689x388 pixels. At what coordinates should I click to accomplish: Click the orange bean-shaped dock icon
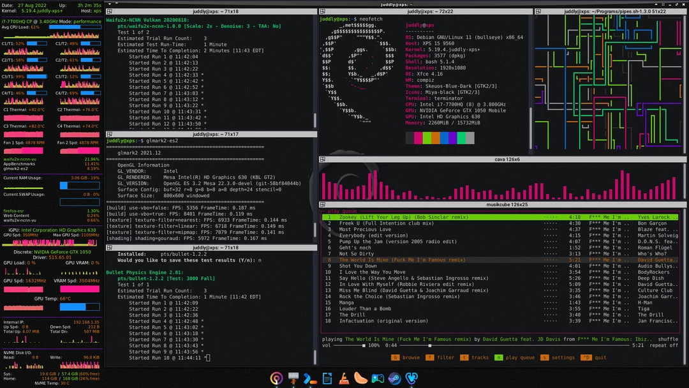coord(362,378)
